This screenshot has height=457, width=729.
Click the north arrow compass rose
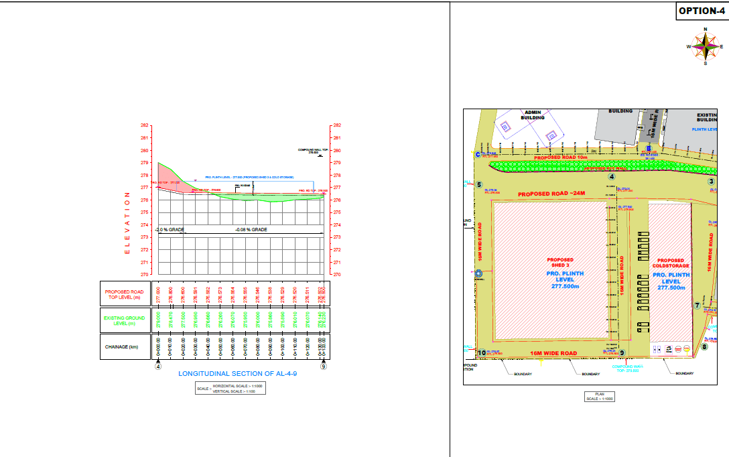[705, 46]
